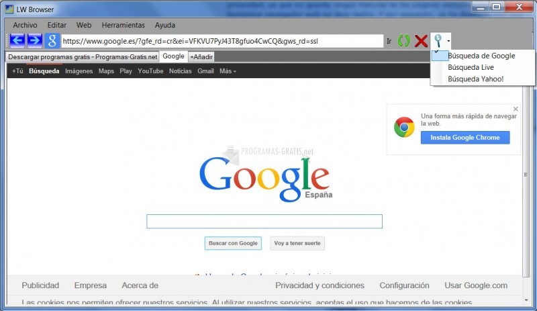
Task: Click the URL address field
Action: point(222,41)
